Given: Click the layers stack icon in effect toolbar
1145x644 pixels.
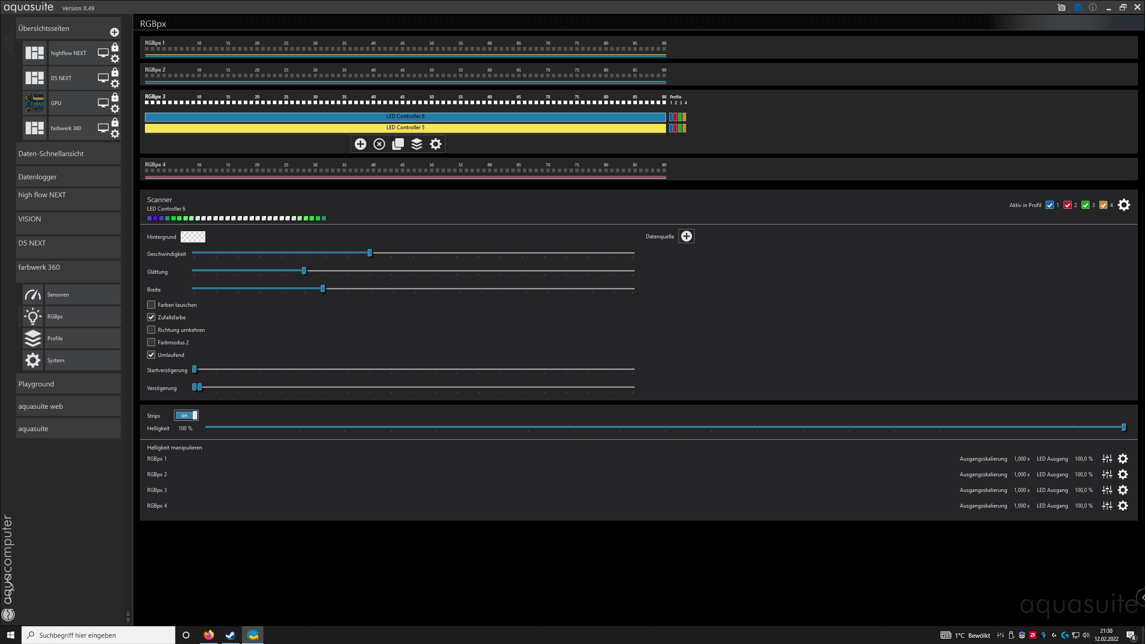Looking at the screenshot, I should [417, 144].
